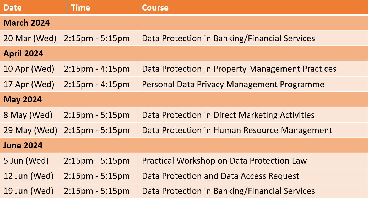The width and height of the screenshot is (368, 198).
Task: Click the 17 Apr time cell 2:15pm - 4:15pm
Action: [99, 84]
